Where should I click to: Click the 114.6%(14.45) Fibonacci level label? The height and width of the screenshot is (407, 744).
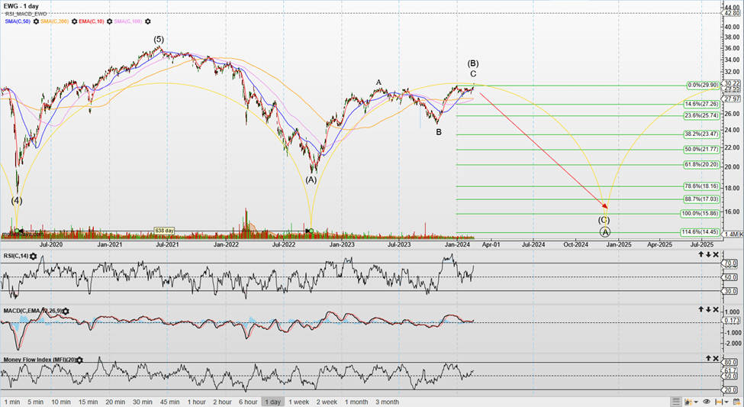701,232
